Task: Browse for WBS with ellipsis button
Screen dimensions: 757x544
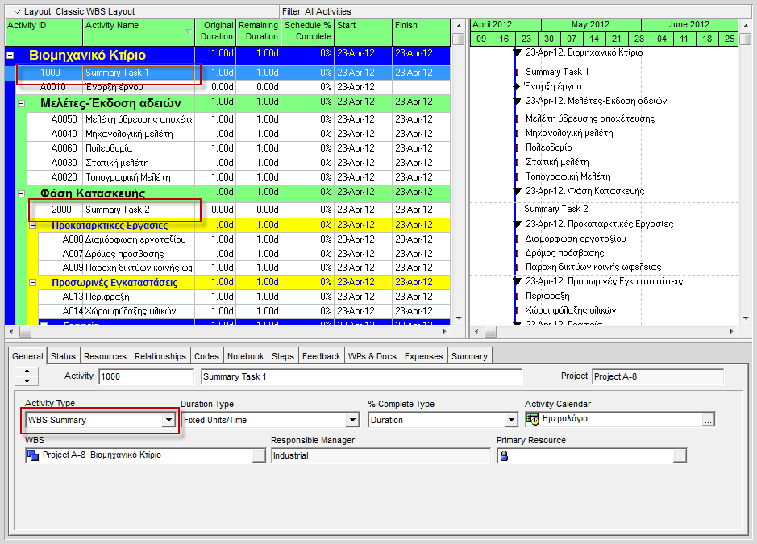Action: pyautogui.click(x=259, y=455)
